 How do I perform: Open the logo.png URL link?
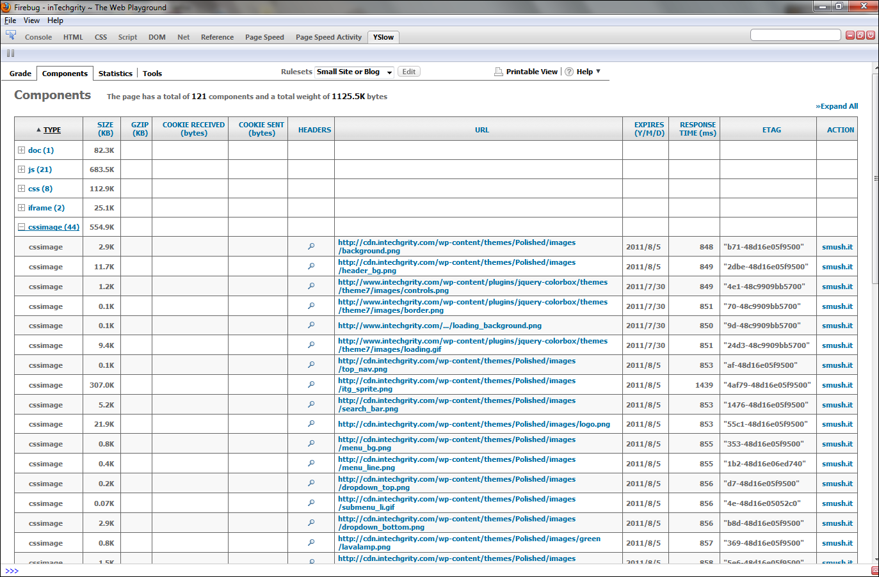pos(474,424)
